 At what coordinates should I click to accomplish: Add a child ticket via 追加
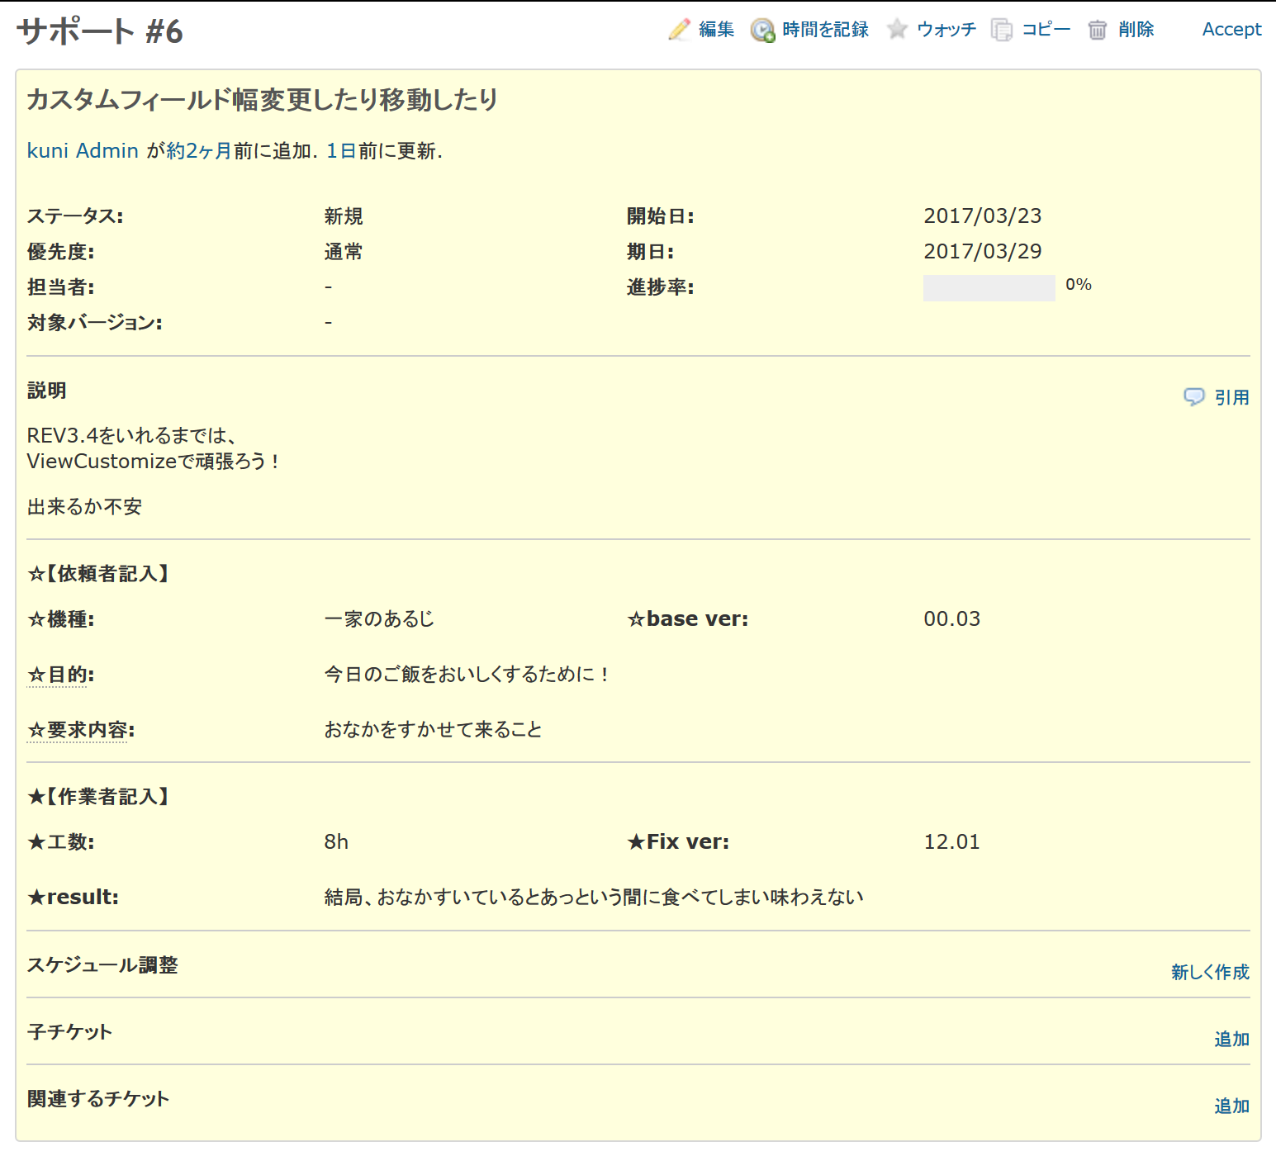click(1231, 1039)
